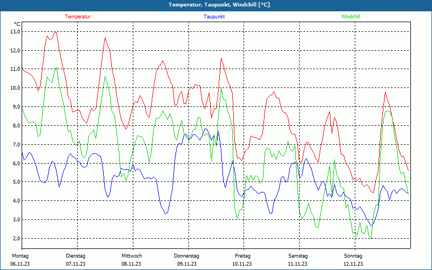Click the blue Taupunkt legend label
Screen dimensions: 432x270
214,17
